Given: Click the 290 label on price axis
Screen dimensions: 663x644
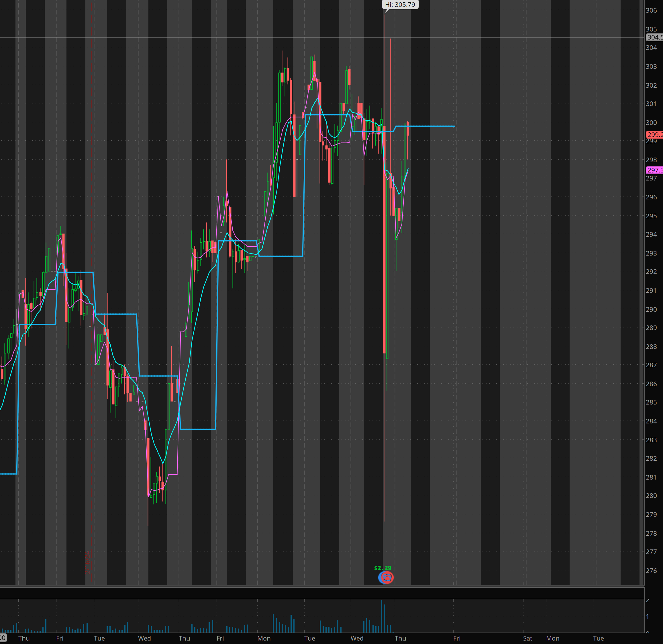Looking at the screenshot, I should pyautogui.click(x=651, y=309).
